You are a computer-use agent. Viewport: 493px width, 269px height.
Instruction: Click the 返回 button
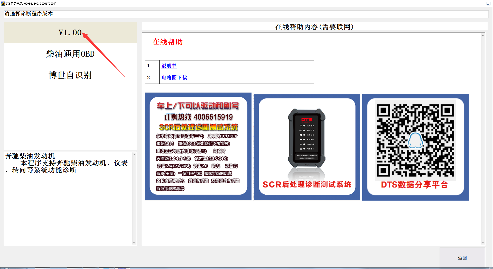(462, 258)
